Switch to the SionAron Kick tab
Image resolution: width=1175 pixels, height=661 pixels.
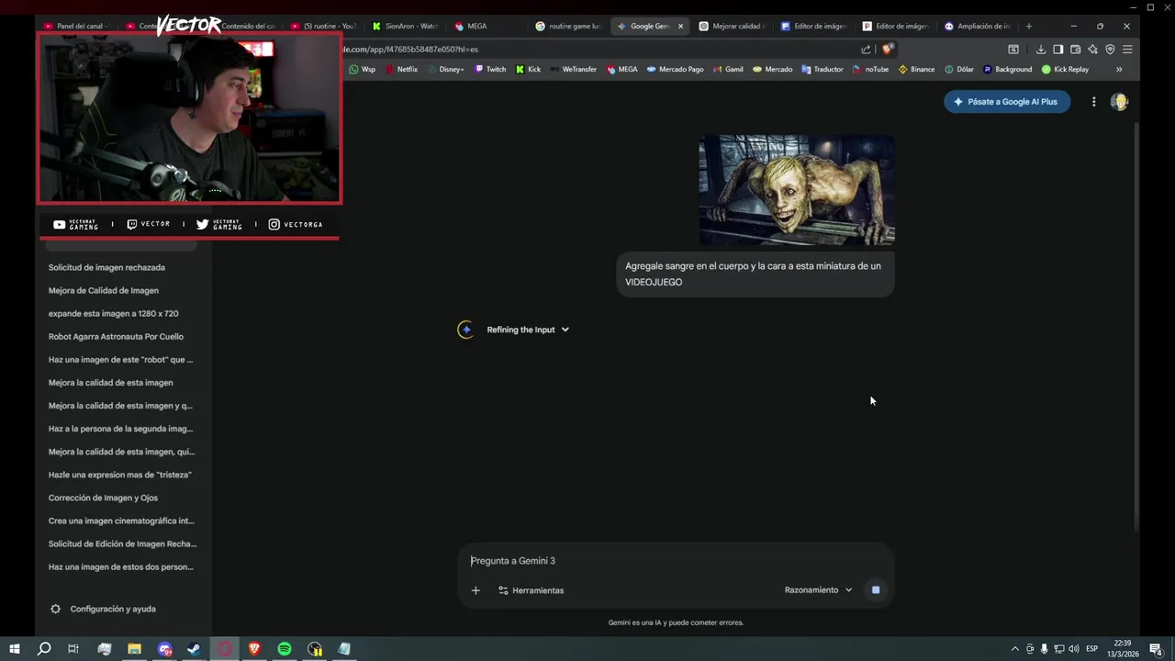coord(404,26)
